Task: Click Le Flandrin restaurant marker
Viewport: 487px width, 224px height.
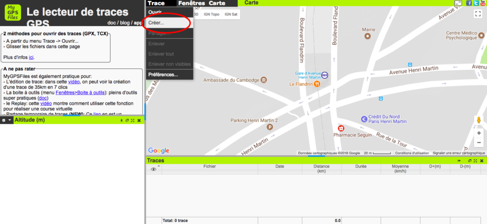Action: click(x=317, y=84)
